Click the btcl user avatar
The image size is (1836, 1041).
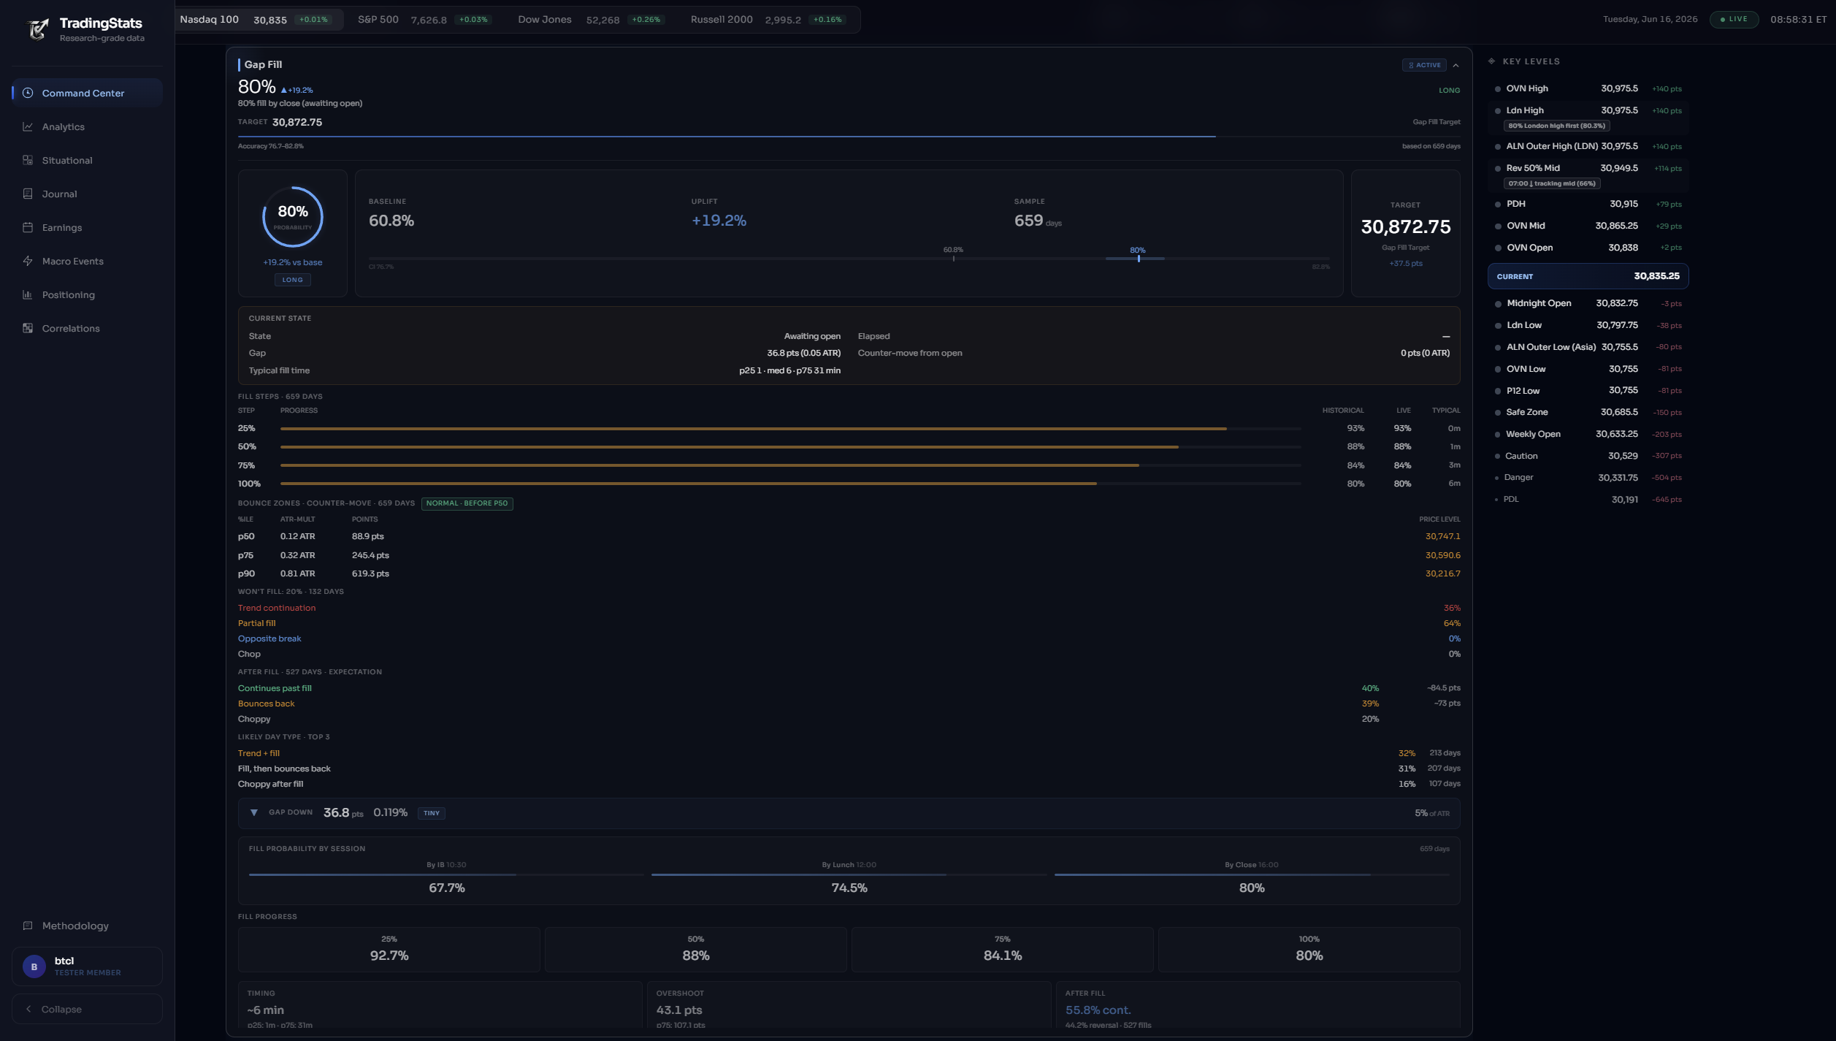pyautogui.click(x=34, y=966)
